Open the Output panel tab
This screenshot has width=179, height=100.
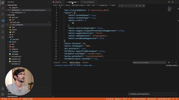pos(65,62)
